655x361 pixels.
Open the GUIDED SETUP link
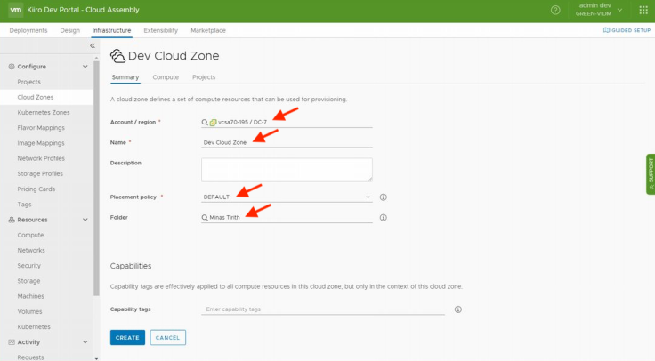[x=627, y=30]
